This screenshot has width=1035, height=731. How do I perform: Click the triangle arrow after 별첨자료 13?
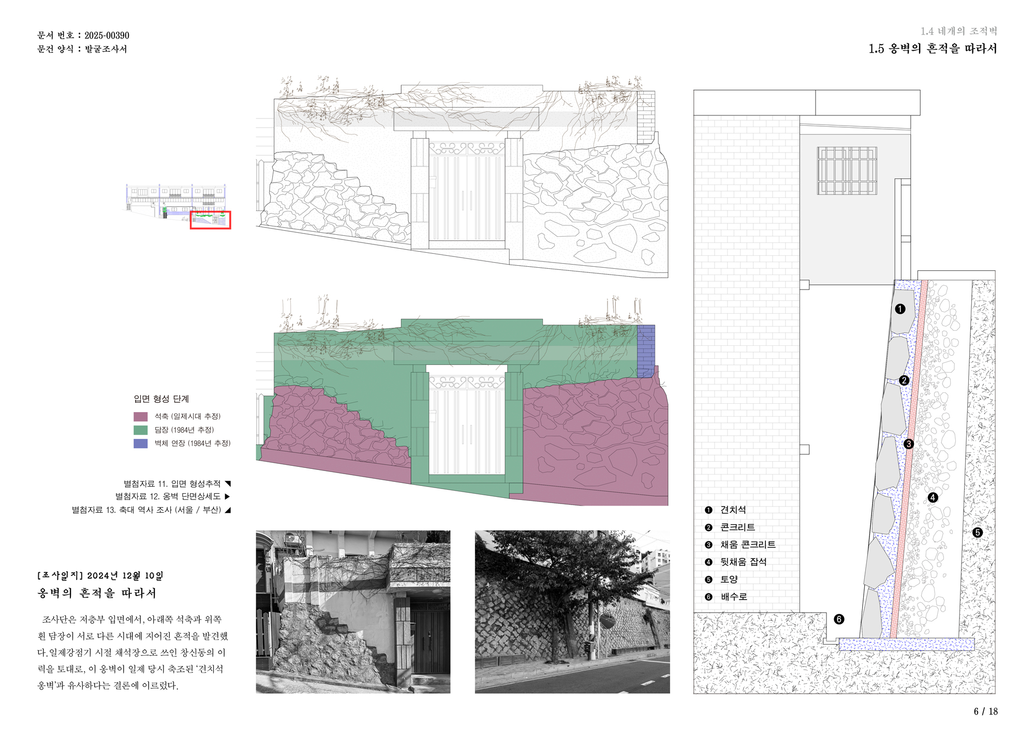pyautogui.click(x=228, y=510)
